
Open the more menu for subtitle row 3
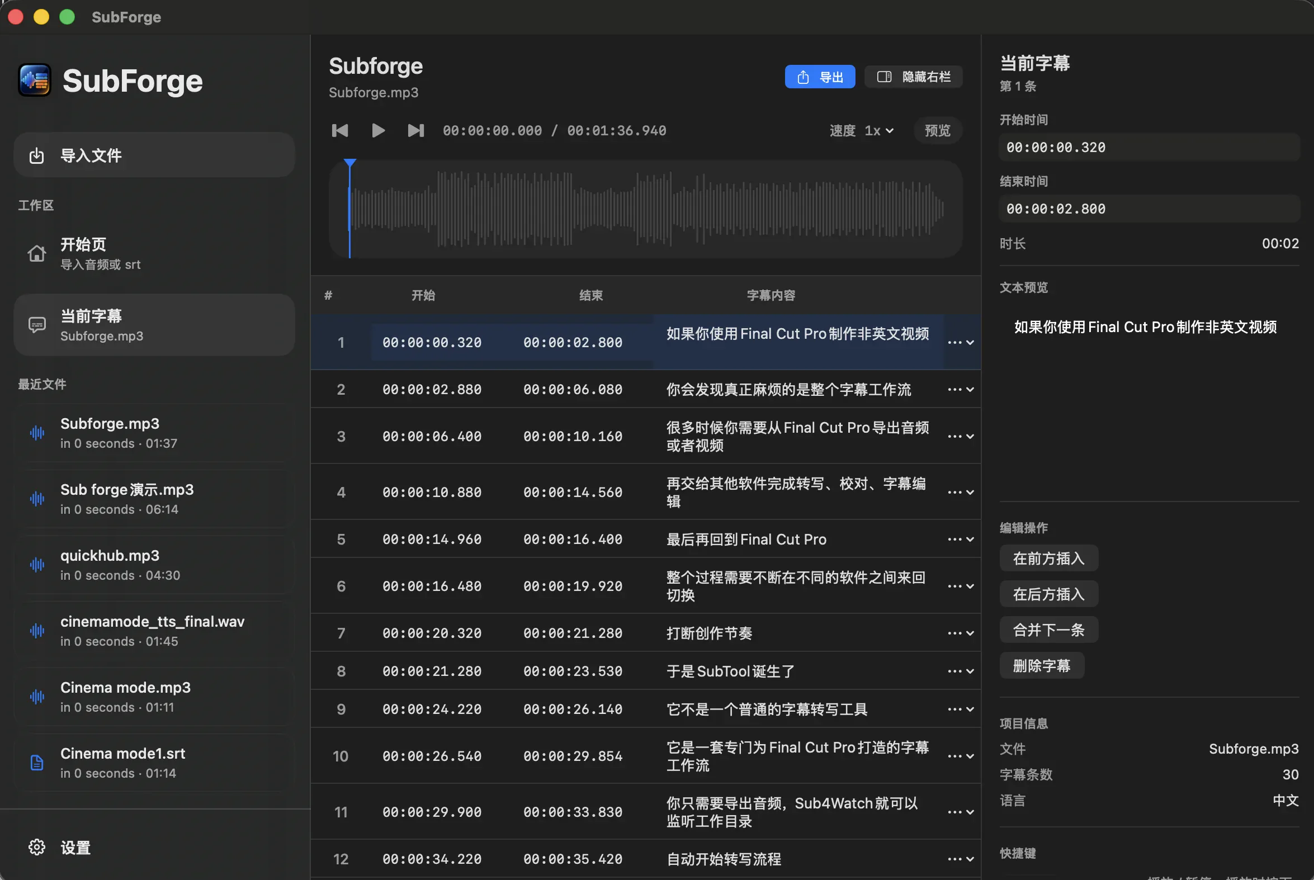pos(961,437)
